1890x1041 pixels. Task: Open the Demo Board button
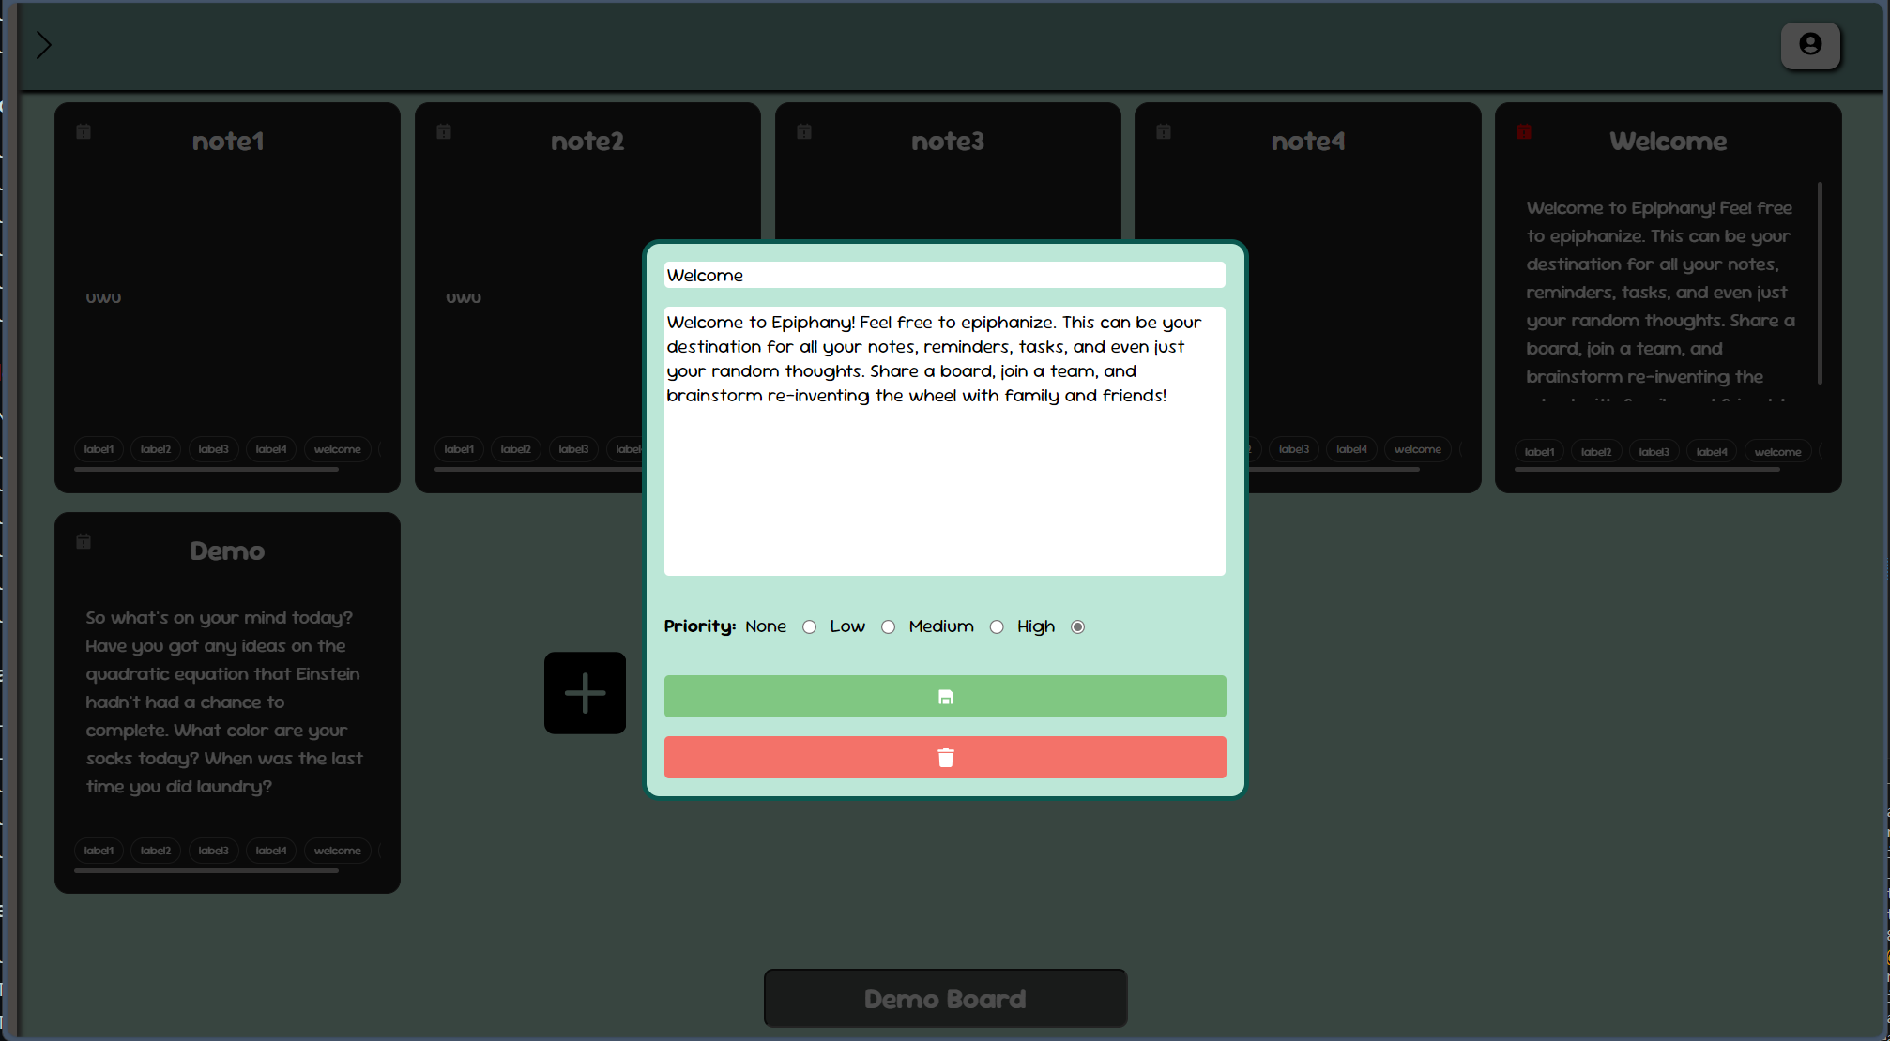click(x=945, y=999)
